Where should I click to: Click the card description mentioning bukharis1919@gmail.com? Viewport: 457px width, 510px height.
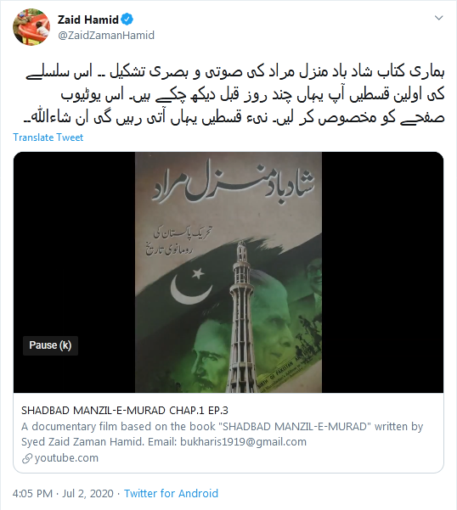(222, 434)
